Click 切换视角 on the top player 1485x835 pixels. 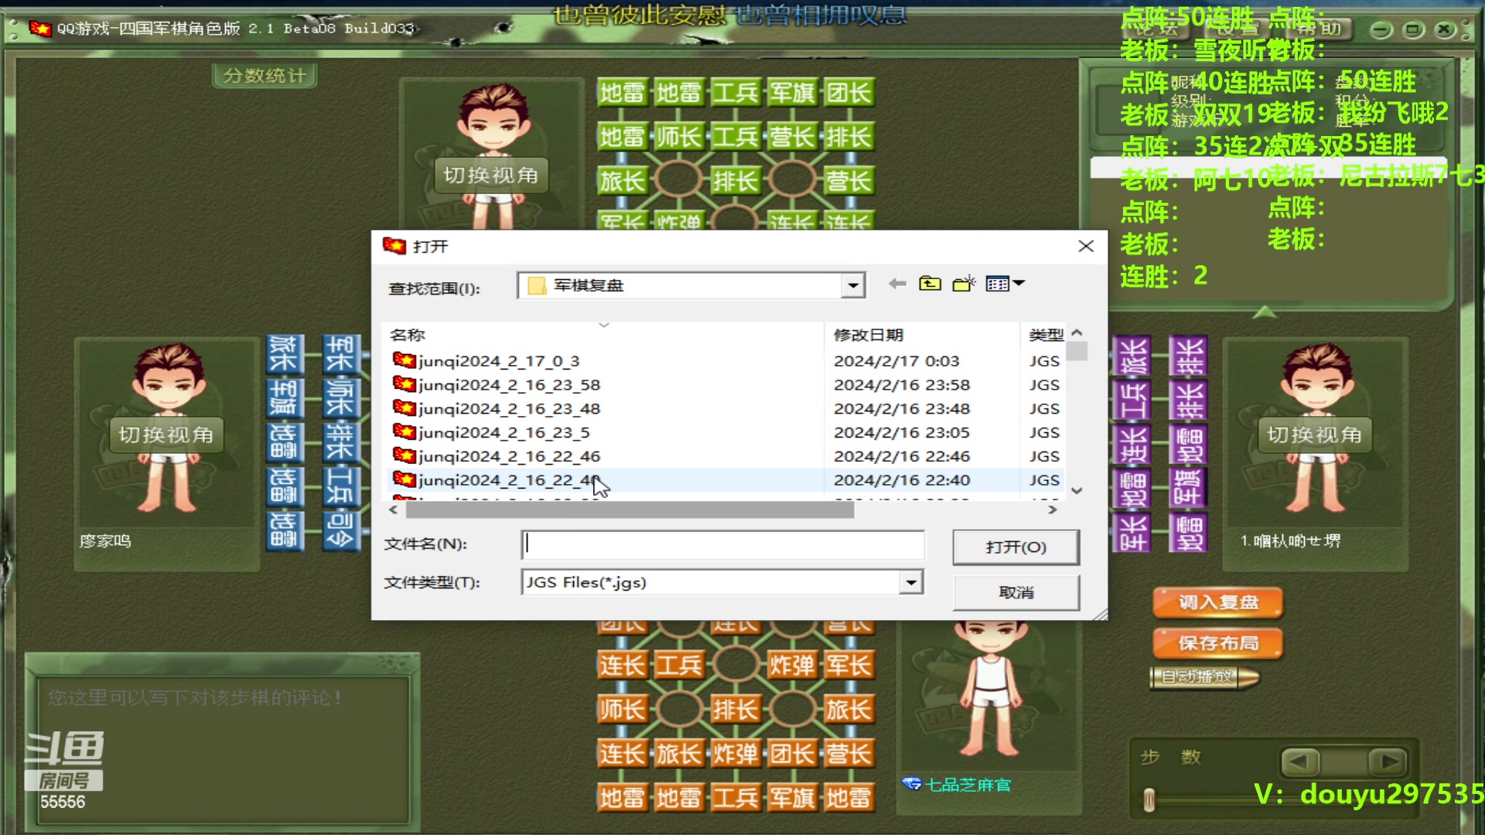click(490, 176)
